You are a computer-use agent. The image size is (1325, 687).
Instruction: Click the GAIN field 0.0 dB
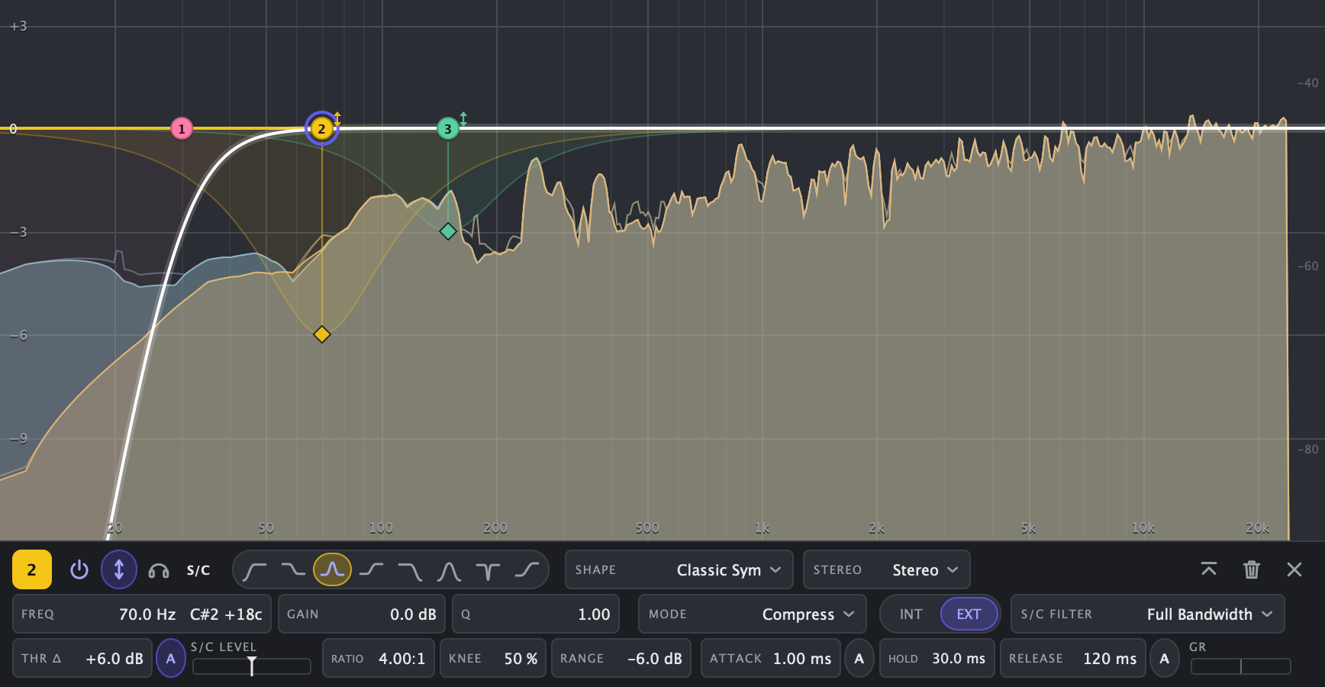pos(363,614)
